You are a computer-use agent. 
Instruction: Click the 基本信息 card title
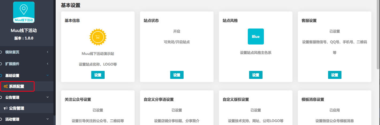72,21
